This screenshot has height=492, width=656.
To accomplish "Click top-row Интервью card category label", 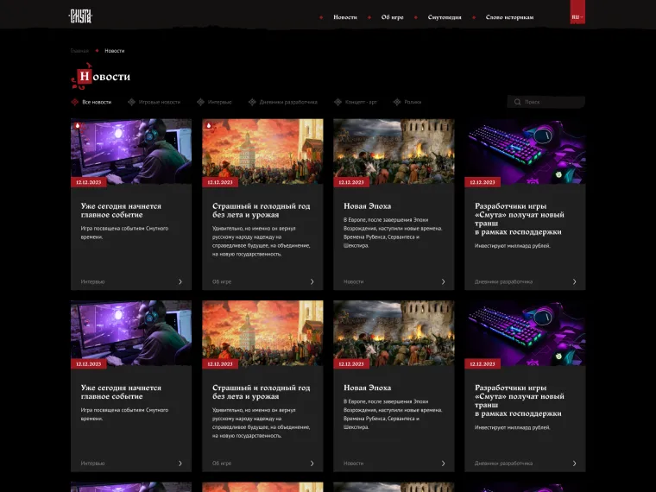I will pyautogui.click(x=92, y=282).
